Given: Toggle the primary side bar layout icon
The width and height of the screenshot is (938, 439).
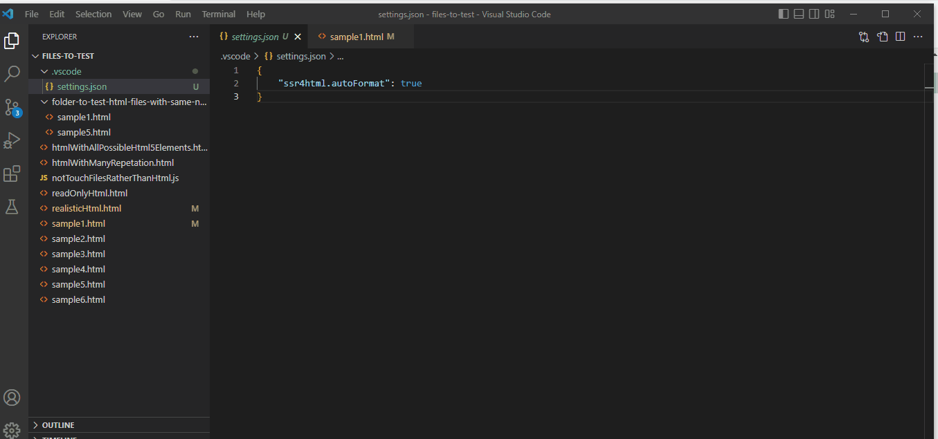Looking at the screenshot, I should tap(784, 14).
